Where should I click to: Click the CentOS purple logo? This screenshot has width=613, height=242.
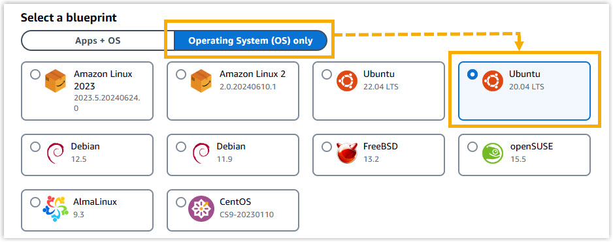coord(201,209)
